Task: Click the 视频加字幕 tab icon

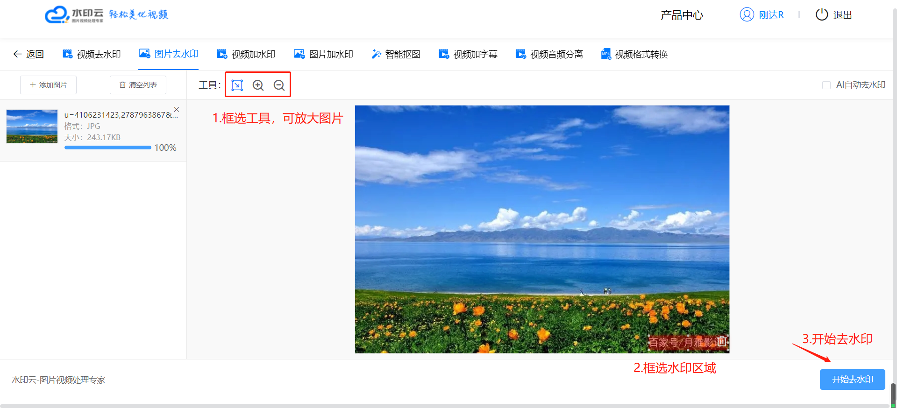Action: pos(444,54)
